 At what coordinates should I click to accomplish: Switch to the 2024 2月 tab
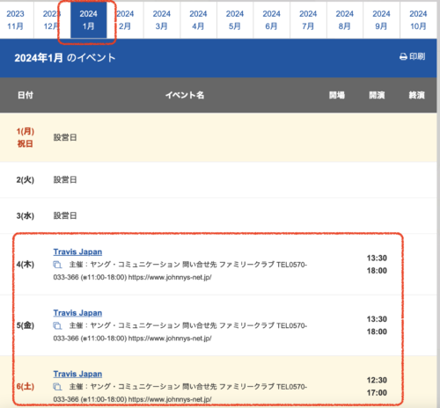pyautogui.click(x=125, y=20)
